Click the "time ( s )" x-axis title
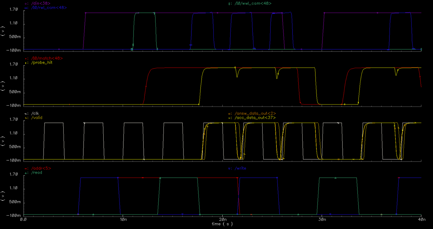The width and height of the screenshot is (433, 229). pyautogui.click(x=222, y=224)
